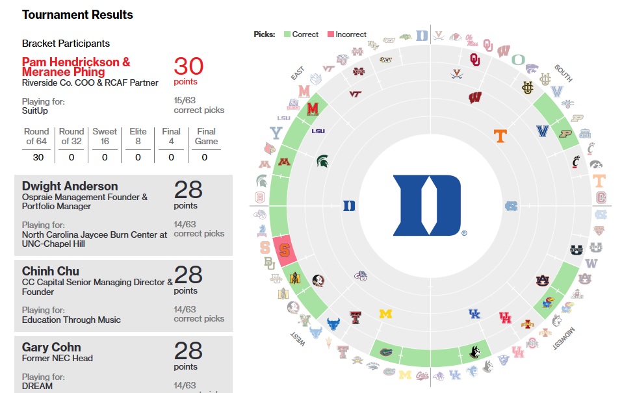Select the Florida Gators logo in the green cell
This screenshot has width=635, height=393.
[386, 353]
